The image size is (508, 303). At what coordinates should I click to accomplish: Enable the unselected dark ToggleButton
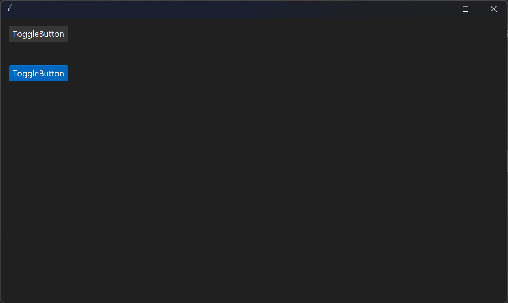[x=38, y=34]
